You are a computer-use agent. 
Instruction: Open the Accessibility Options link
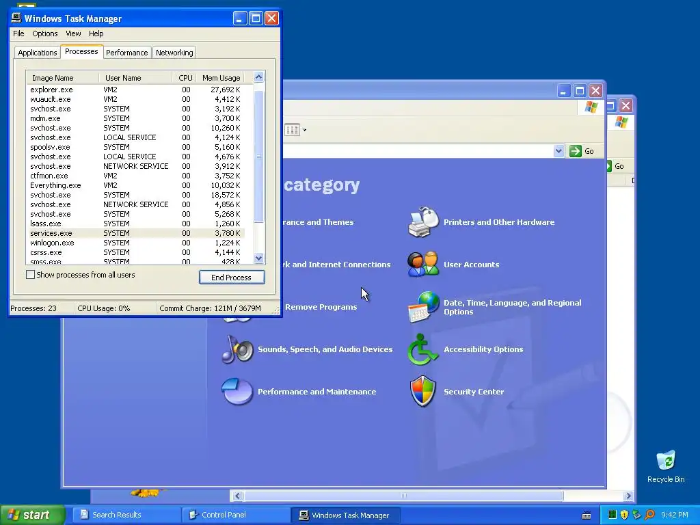(483, 349)
